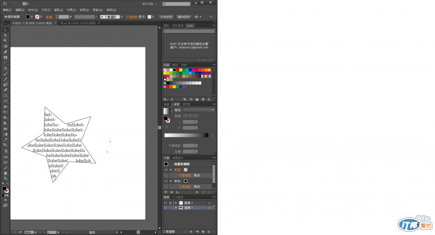Select the Direct Selection tool
The width and height of the screenshot is (435, 235).
[x=5, y=35]
